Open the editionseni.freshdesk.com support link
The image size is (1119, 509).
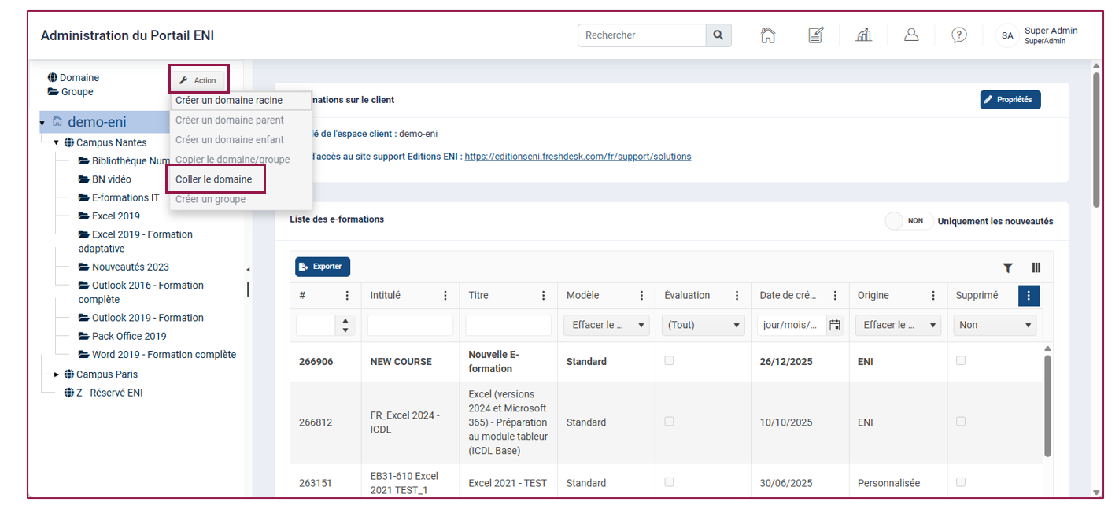click(x=578, y=157)
